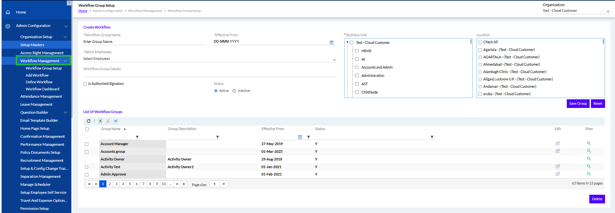This screenshot has height=213, width=615.
Task: Follow the Home breadcrumb link
Action: [83, 11]
